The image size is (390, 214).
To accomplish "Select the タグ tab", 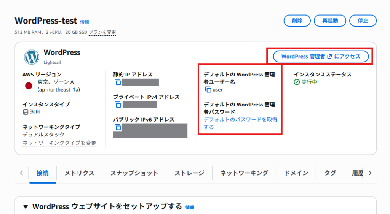I will (330, 173).
